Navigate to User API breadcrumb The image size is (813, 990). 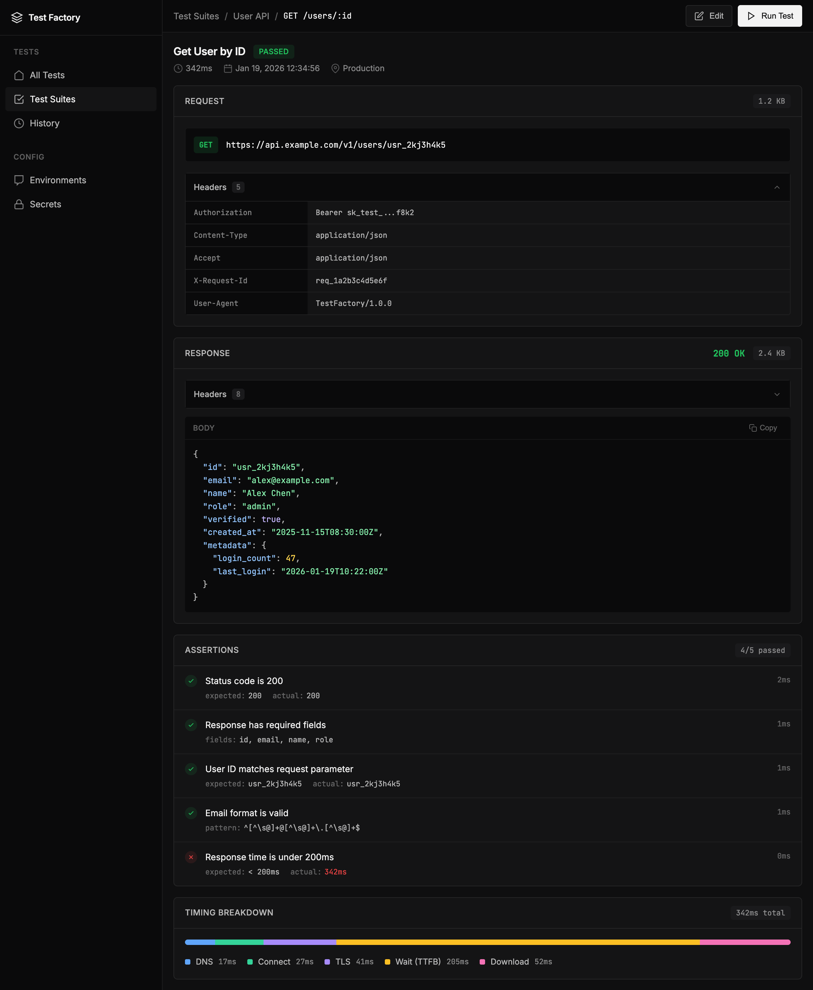pyautogui.click(x=251, y=16)
